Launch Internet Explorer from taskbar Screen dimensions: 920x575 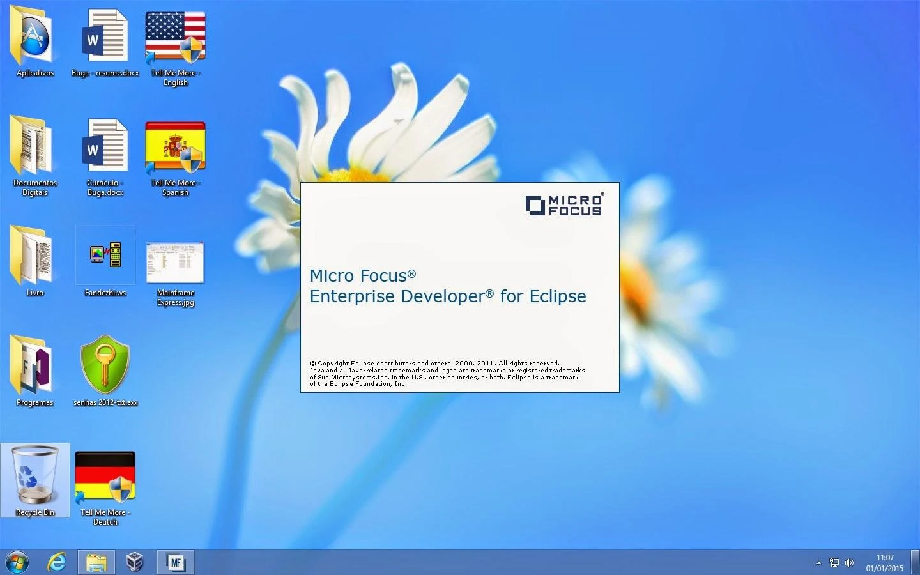(x=57, y=562)
